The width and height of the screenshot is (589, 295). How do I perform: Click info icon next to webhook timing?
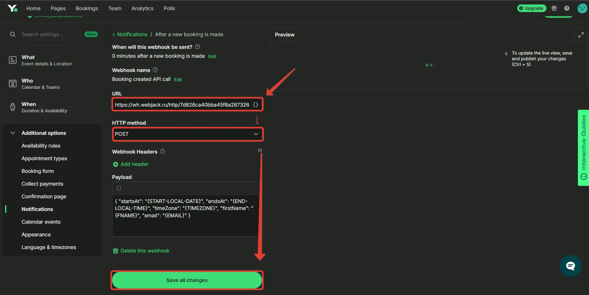pyautogui.click(x=197, y=47)
